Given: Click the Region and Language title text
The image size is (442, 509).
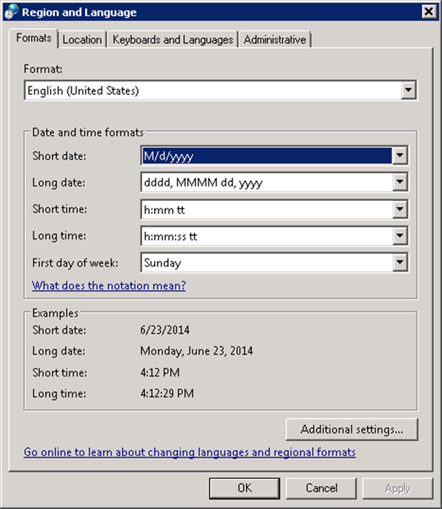Looking at the screenshot, I should point(79,12).
